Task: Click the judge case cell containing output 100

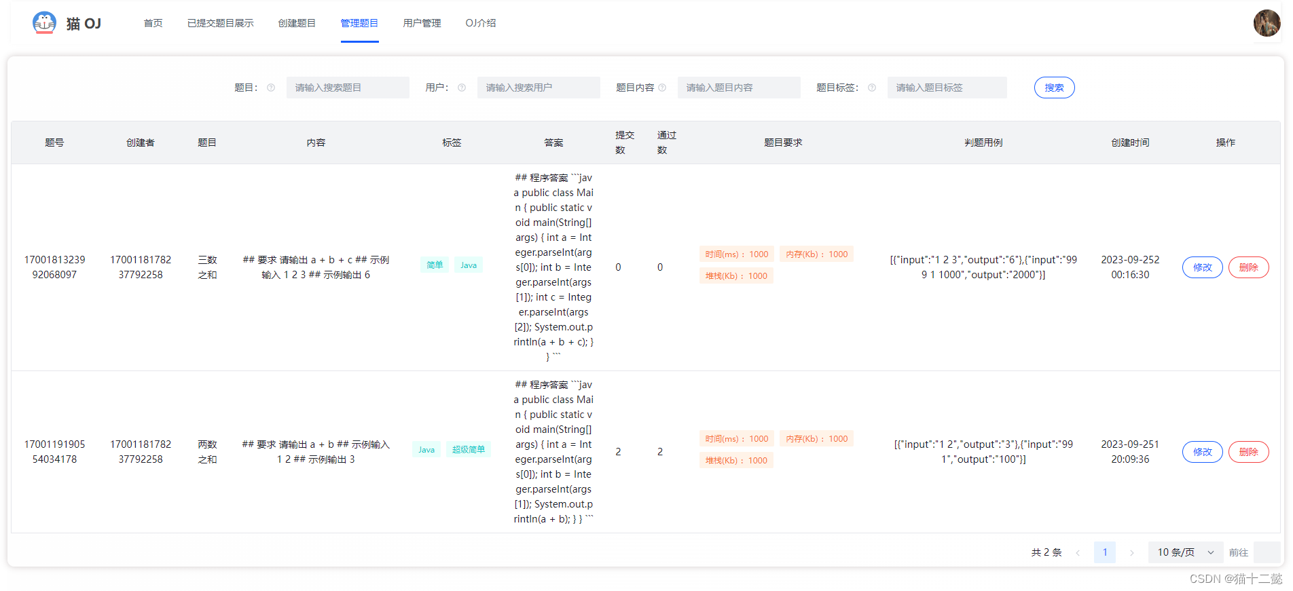Action: (983, 452)
